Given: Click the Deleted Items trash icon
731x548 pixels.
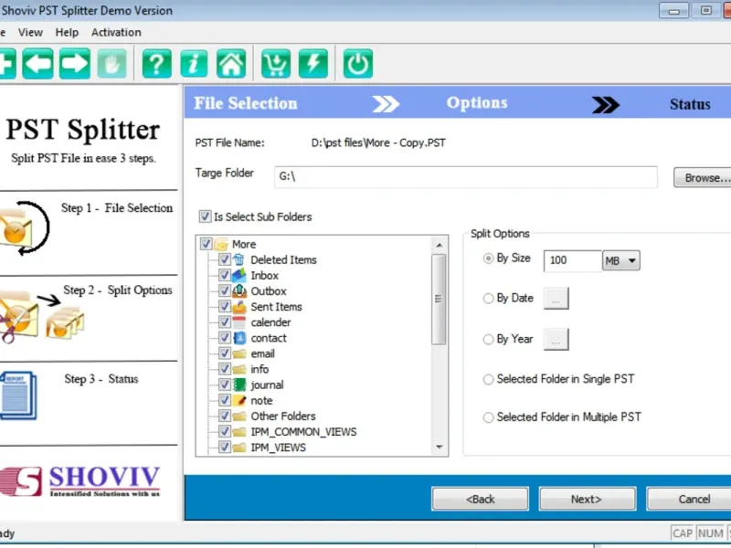Looking at the screenshot, I should tap(238, 259).
